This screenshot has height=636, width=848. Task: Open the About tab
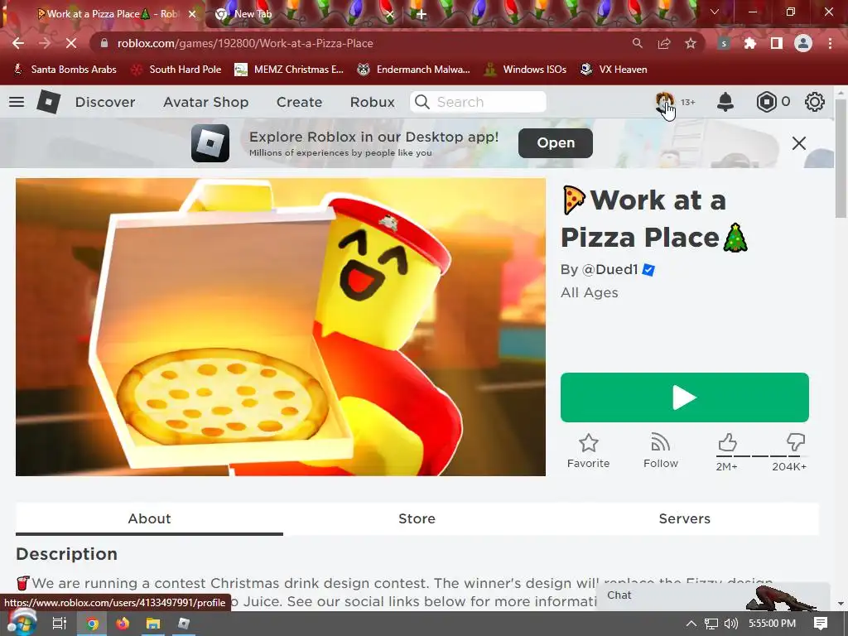149,518
